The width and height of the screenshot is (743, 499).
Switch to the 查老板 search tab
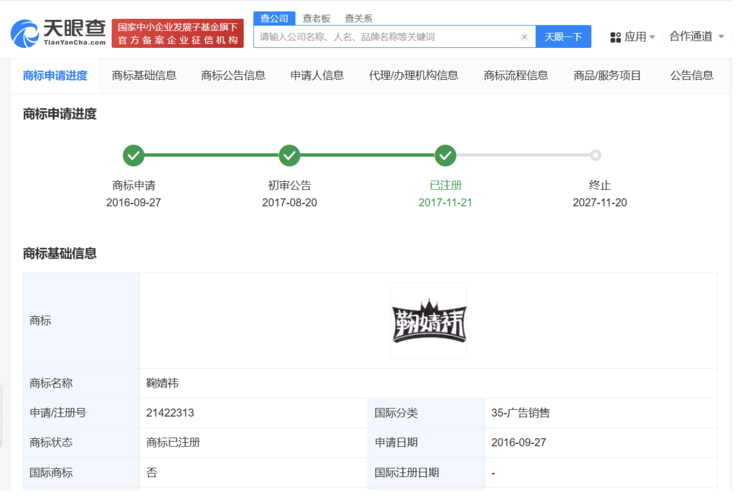pyautogui.click(x=316, y=18)
